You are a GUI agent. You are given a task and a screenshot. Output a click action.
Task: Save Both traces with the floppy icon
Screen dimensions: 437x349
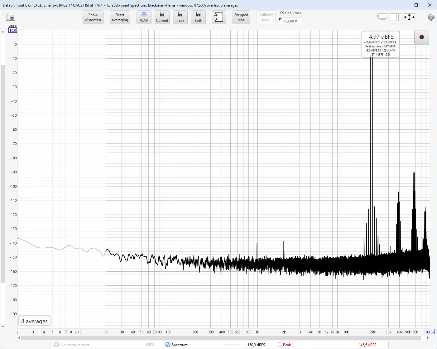[x=198, y=17]
